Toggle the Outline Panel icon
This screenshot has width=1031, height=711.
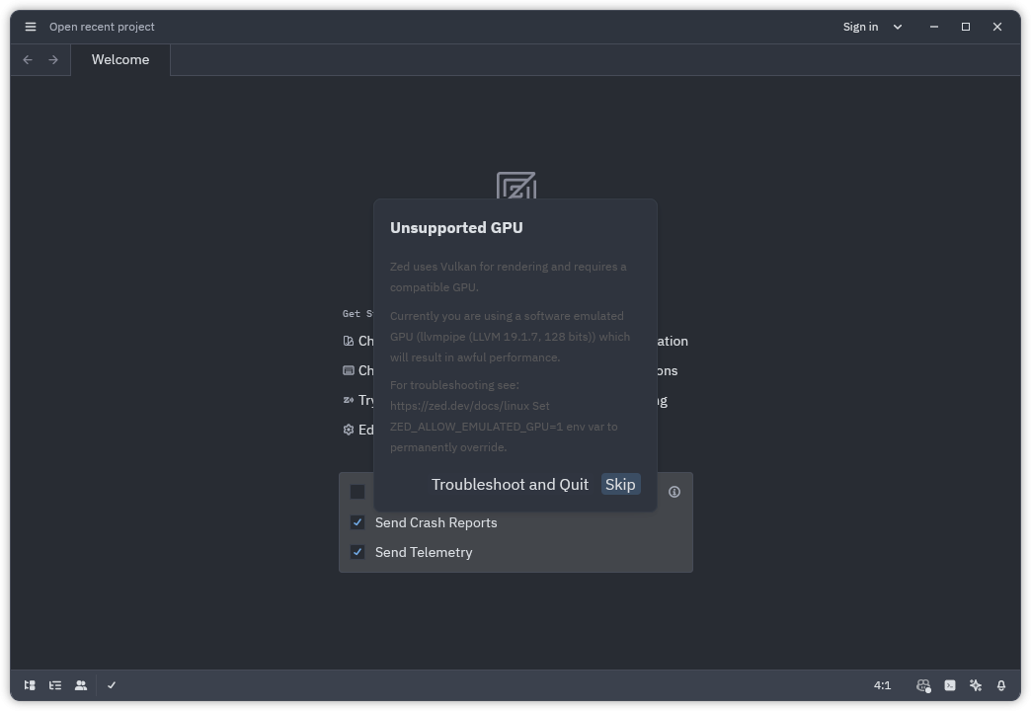point(55,685)
